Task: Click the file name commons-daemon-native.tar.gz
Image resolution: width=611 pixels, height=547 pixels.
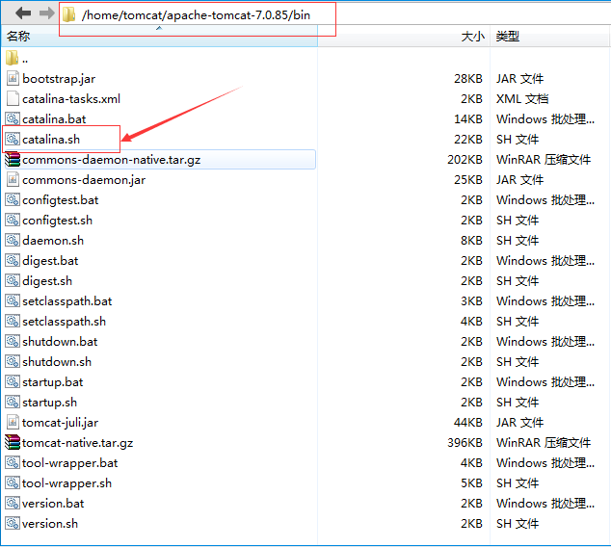Action: coord(112,160)
